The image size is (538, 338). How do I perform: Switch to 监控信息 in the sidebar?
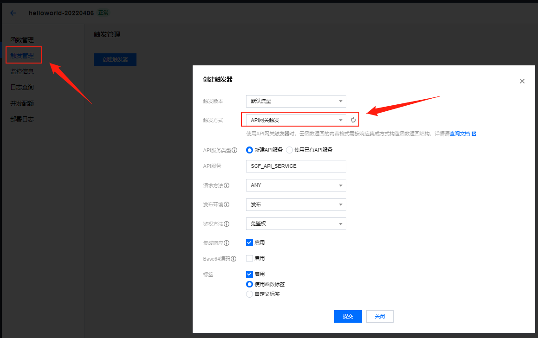point(21,71)
